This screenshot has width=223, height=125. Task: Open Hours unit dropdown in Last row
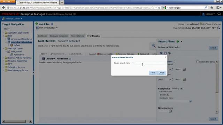point(184,80)
